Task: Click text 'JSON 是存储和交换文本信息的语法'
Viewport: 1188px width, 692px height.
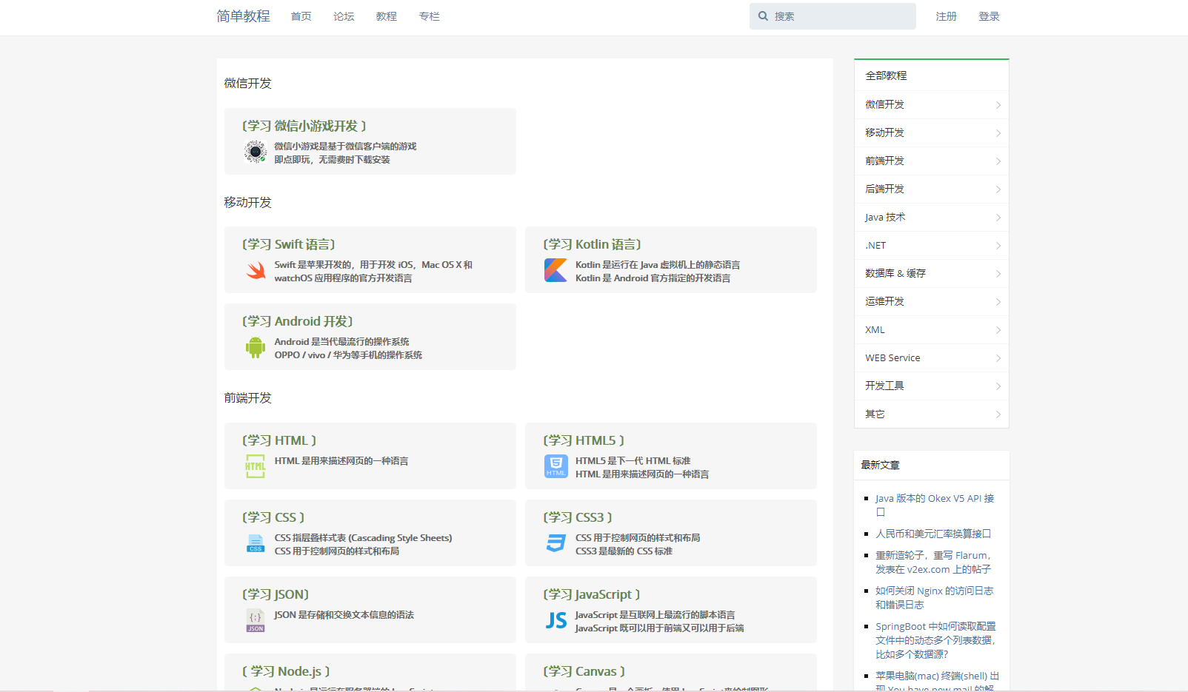Action: click(344, 615)
